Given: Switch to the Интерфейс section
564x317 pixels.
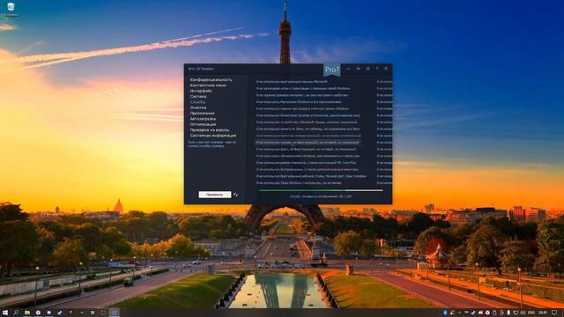Looking at the screenshot, I should point(201,91).
